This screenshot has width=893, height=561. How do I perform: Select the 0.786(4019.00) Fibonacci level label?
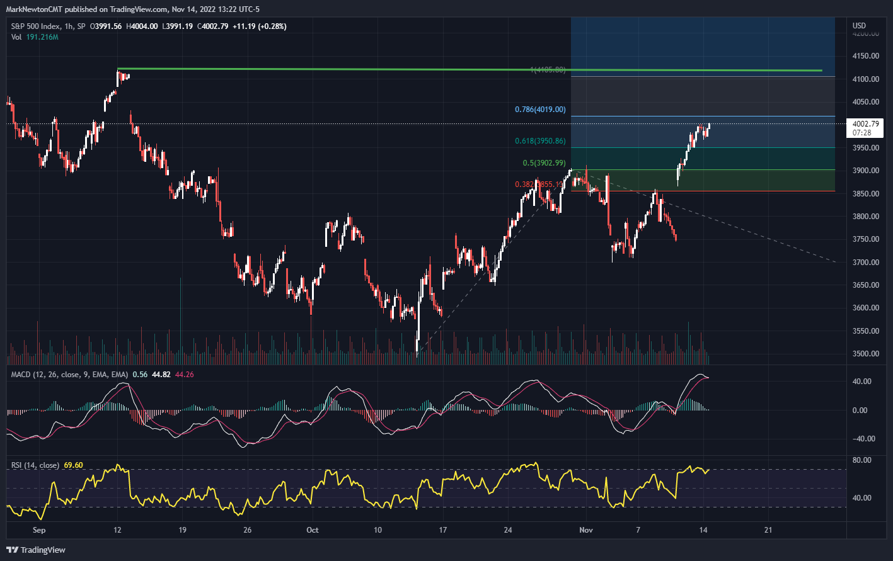[x=539, y=109]
